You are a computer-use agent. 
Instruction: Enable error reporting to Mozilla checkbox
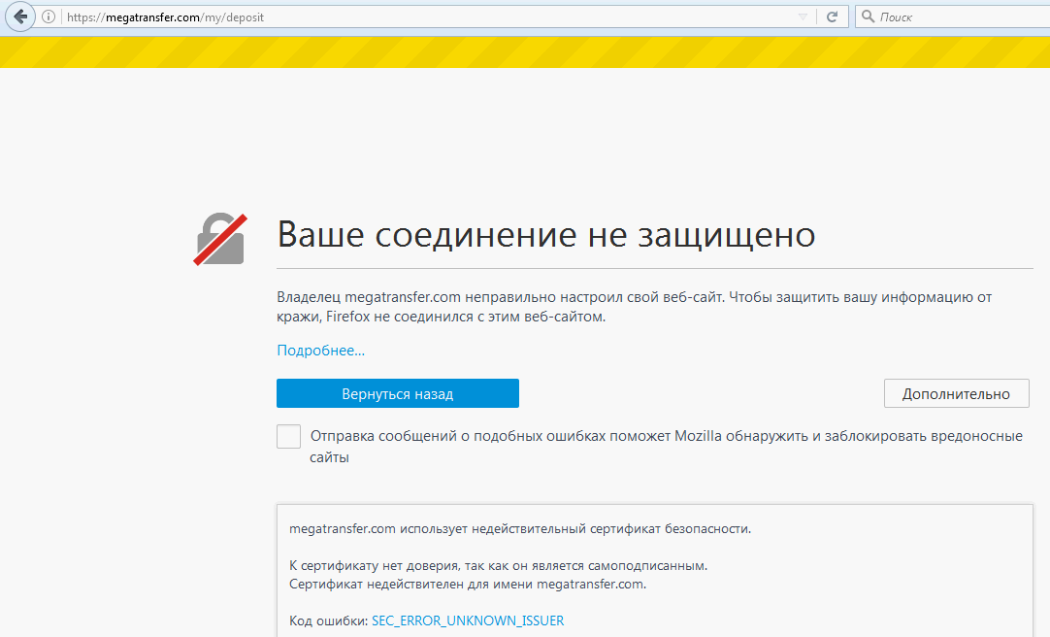[x=288, y=437]
